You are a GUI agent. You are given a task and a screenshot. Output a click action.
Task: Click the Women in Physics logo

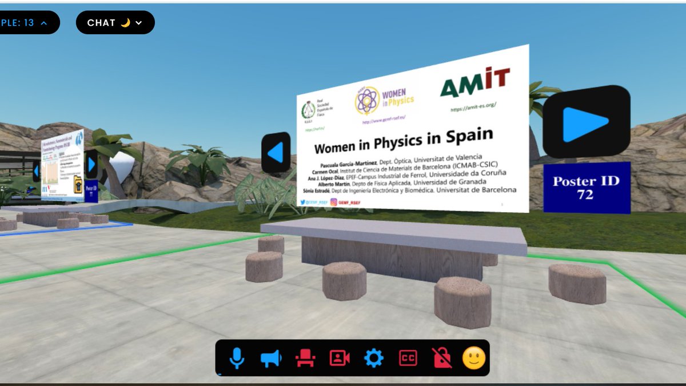pos(384,101)
